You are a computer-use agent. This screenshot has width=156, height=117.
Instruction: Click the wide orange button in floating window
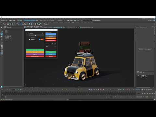35,52
